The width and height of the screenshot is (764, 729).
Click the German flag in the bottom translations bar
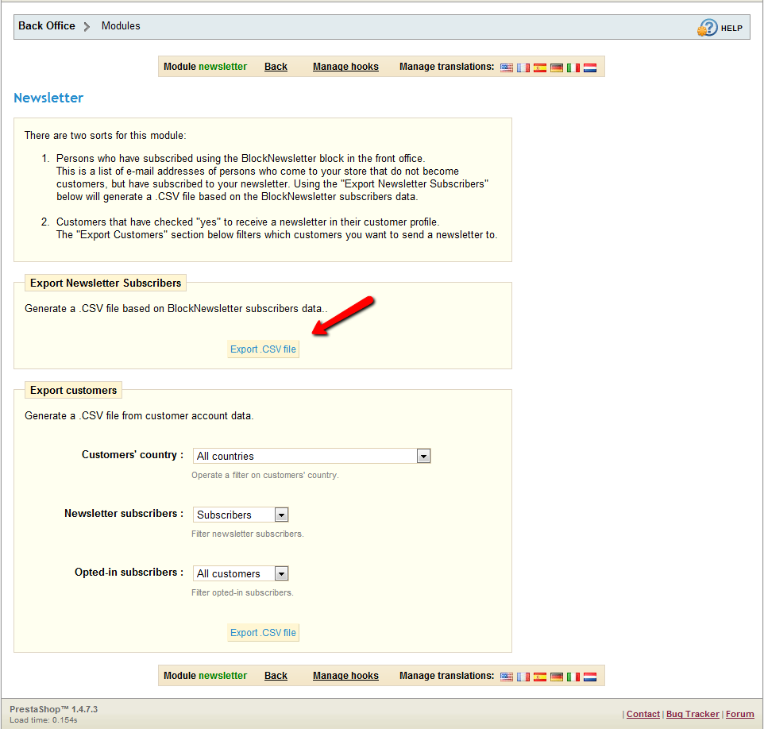557,677
